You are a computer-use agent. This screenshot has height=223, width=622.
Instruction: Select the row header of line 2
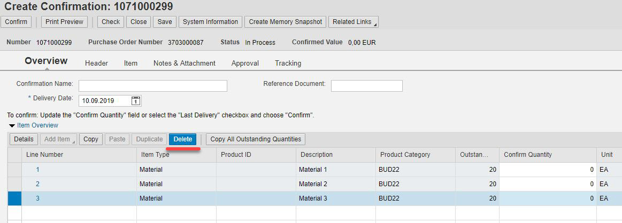[14, 184]
